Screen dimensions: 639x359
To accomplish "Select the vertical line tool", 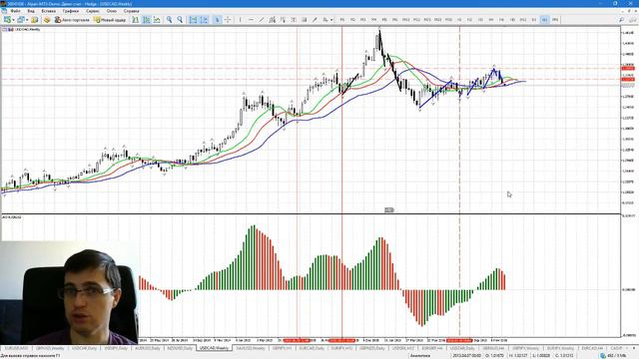I will (x=241, y=20).
